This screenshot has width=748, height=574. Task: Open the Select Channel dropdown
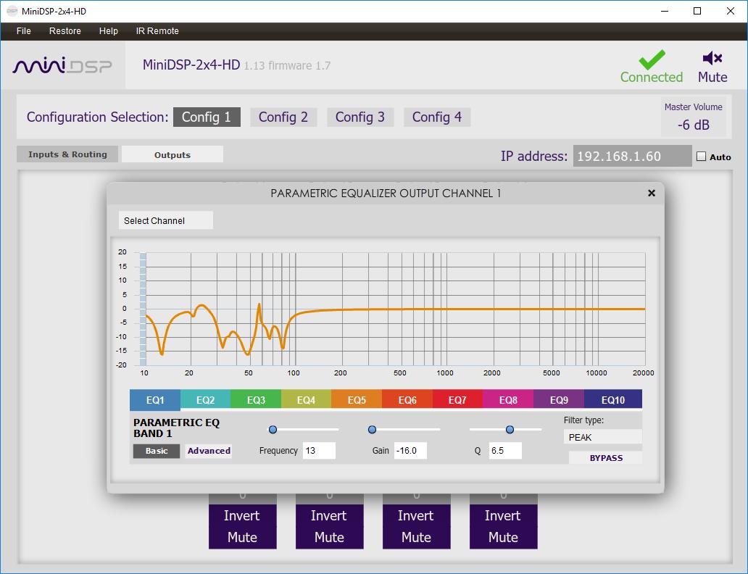(165, 220)
